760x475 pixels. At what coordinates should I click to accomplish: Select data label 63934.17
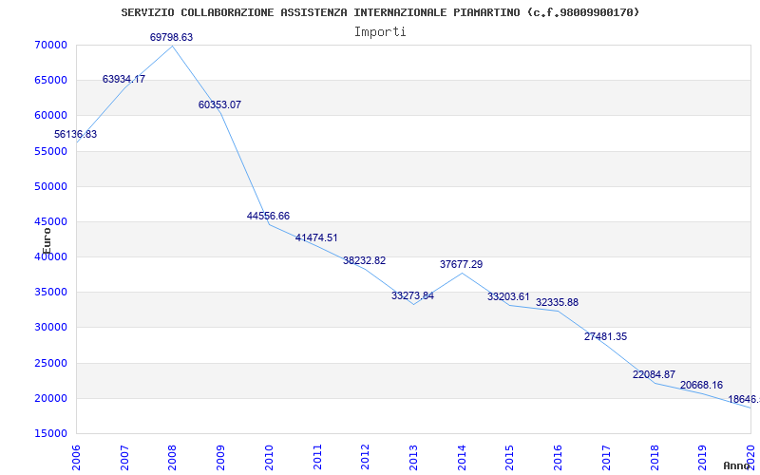pyautogui.click(x=123, y=79)
